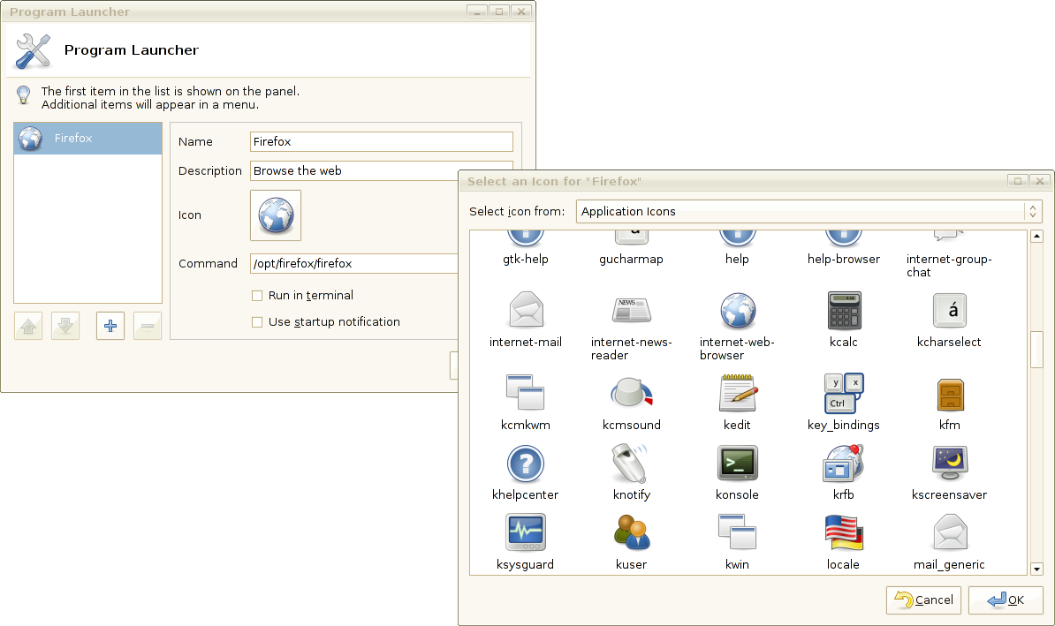Select the kuser people icon

[631, 532]
